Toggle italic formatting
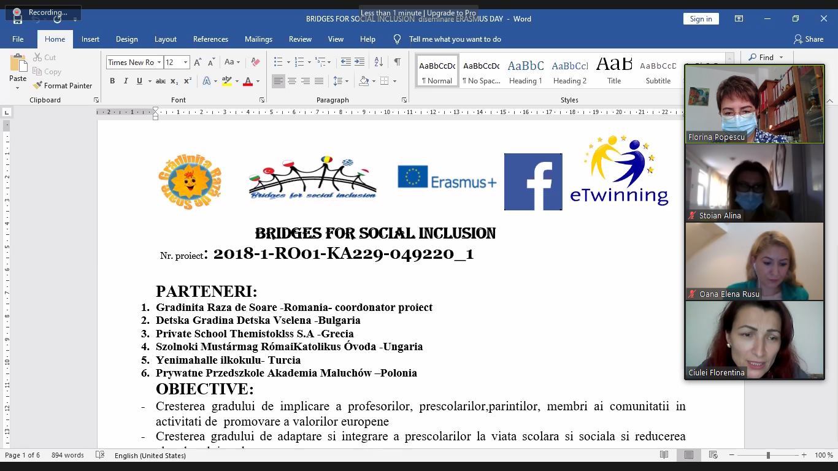Screen dimensions: 838x471 point(126,81)
